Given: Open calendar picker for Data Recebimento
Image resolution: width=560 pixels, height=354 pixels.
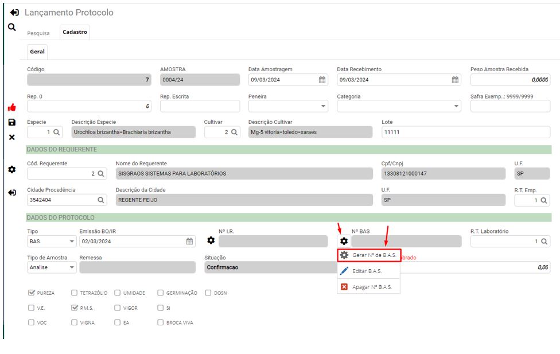Looking at the screenshot, I should (x=455, y=80).
